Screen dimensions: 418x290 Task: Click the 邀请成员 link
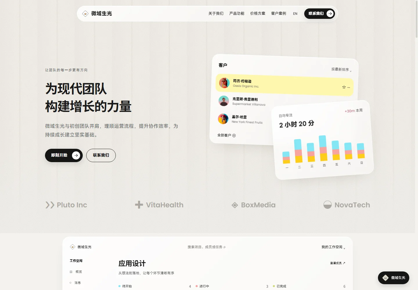338,263
